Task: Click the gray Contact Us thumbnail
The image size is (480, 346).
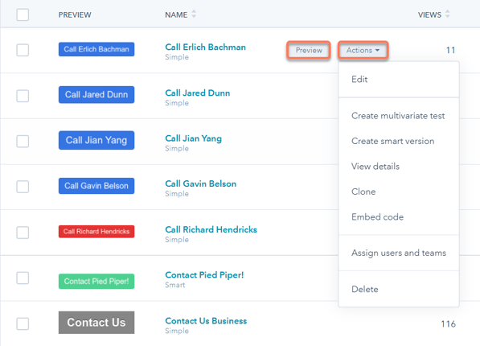Action: 96,323
